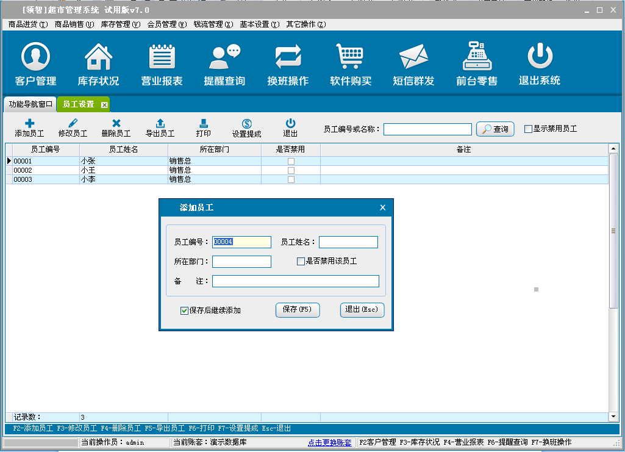625x452 pixels.
Task: Toggle 是否禁用 checkbox for 小李 row
Action: pos(291,180)
